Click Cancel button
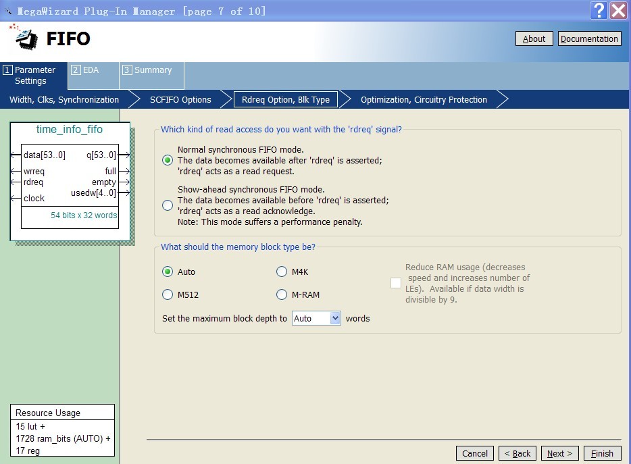The width and height of the screenshot is (631, 464). [x=475, y=454]
